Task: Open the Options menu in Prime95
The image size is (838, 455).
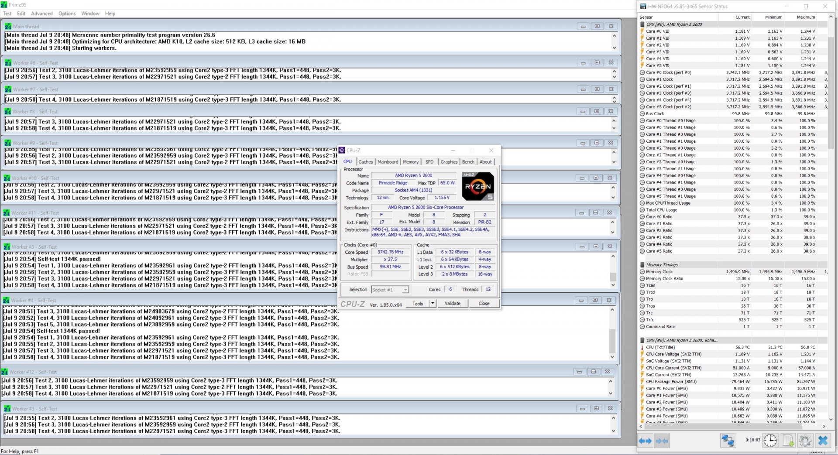Action: click(x=67, y=14)
